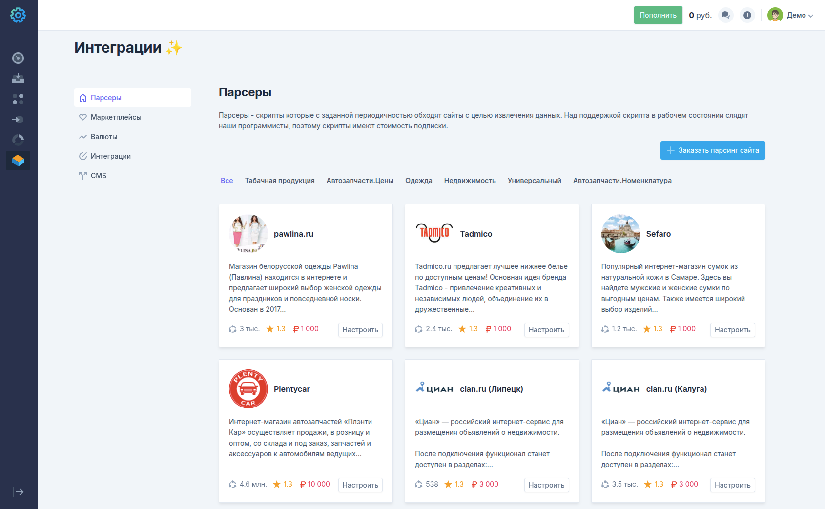Click the Sefaro Venice thumbnail image
Image resolution: width=825 pixels, height=509 pixels.
620,234
